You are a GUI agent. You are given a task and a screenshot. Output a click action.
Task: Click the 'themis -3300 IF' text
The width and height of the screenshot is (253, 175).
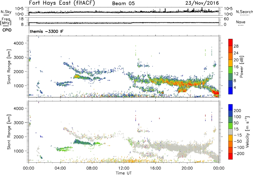[x=46, y=31]
